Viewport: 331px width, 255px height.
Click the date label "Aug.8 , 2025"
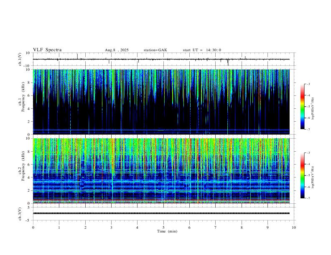(x=117, y=50)
